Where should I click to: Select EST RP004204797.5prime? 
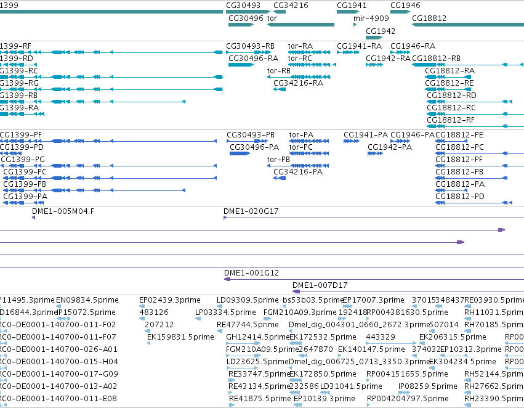(408, 399)
